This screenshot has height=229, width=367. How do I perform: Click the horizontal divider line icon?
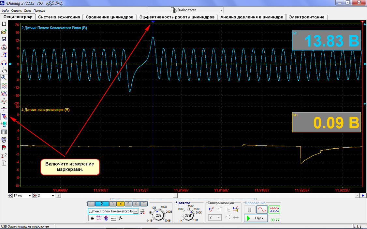coord(4,109)
